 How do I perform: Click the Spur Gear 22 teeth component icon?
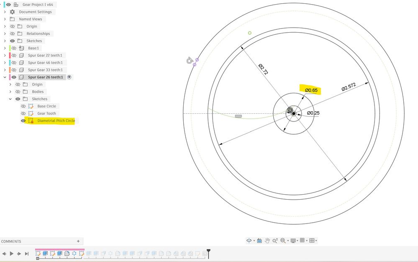[x=21, y=55]
